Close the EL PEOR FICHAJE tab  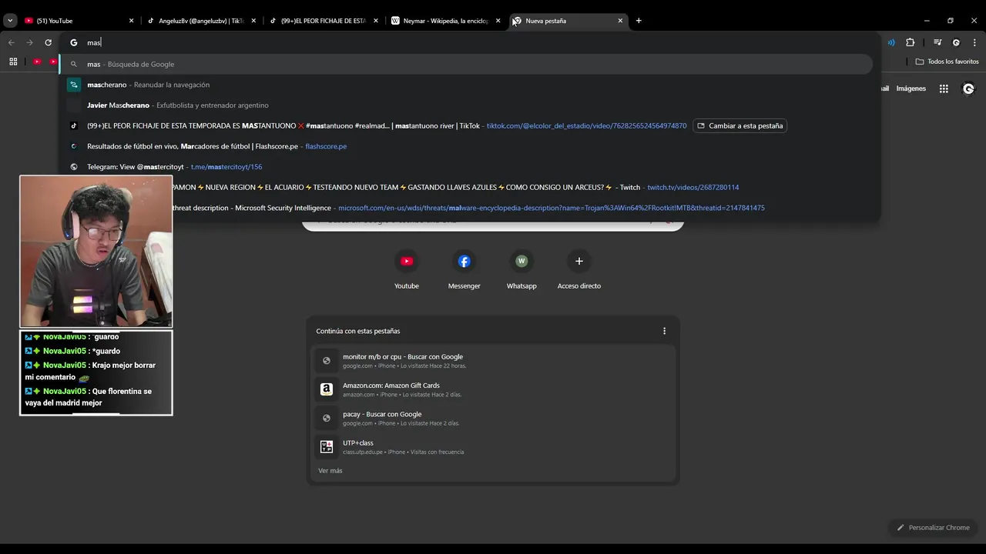[x=376, y=21]
